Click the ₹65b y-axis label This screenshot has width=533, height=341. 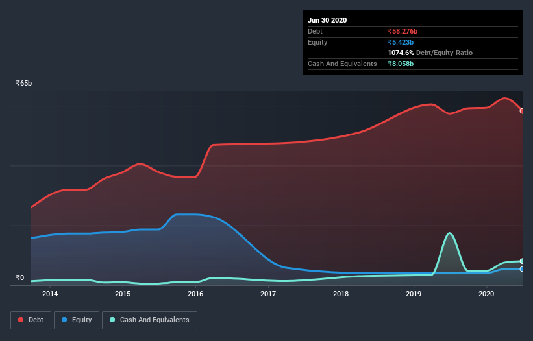point(24,83)
